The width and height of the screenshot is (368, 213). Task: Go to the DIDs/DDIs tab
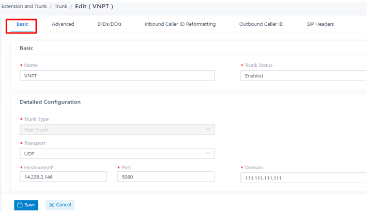[x=110, y=24]
